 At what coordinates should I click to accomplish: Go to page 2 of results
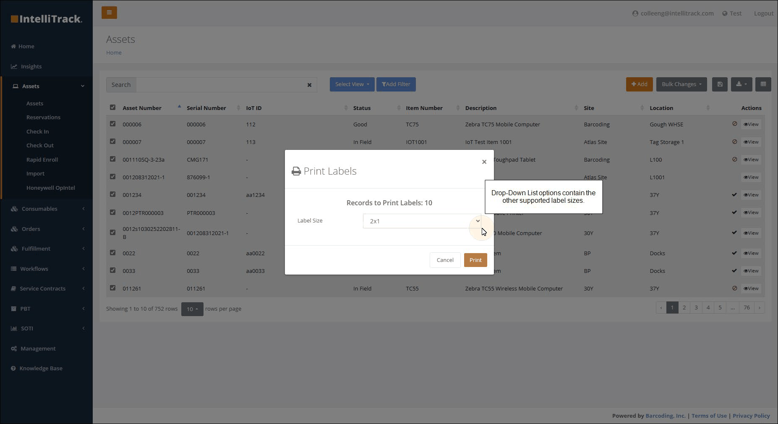(x=684, y=308)
